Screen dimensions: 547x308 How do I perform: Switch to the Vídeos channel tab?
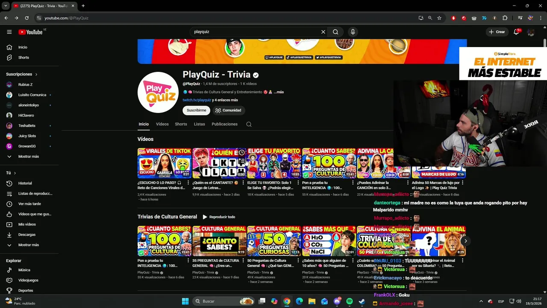point(162,124)
